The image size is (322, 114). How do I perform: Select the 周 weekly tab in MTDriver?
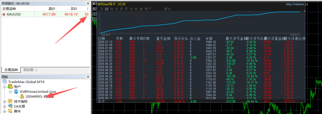pos(111,9)
